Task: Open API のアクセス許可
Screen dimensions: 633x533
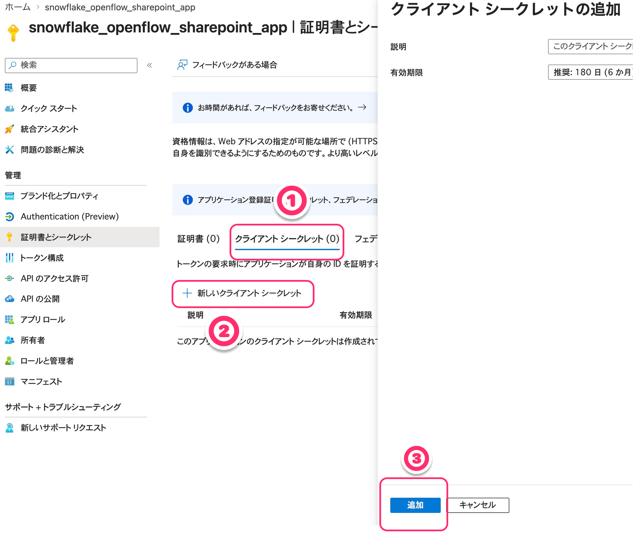Action: (54, 279)
